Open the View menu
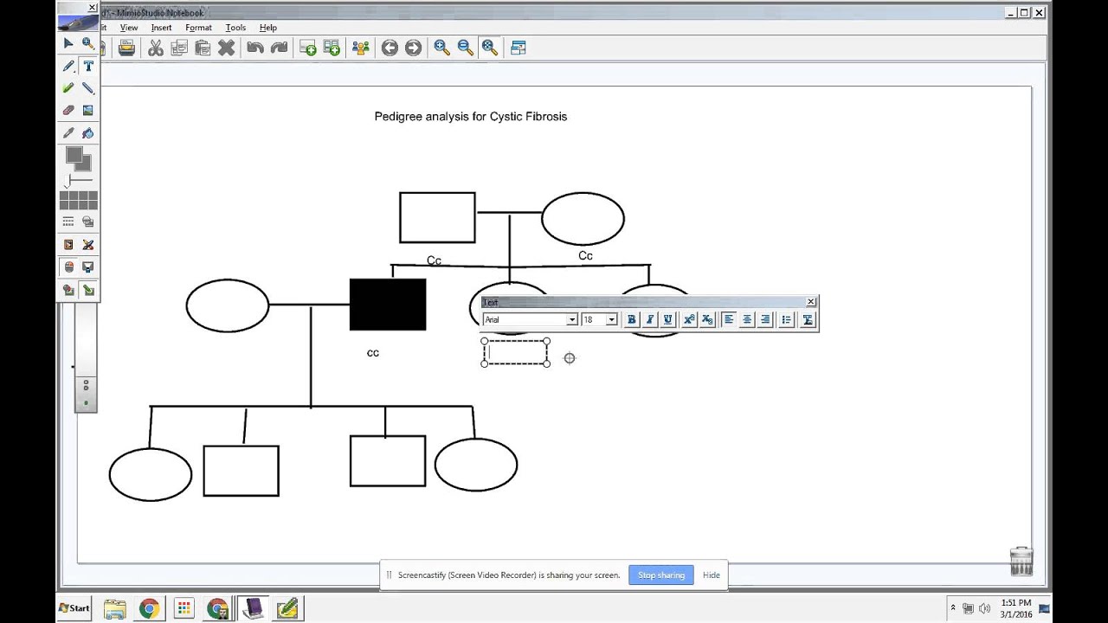1108x623 pixels. (129, 28)
